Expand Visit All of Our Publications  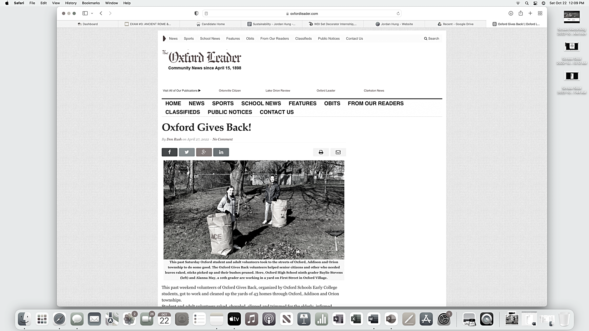click(182, 91)
